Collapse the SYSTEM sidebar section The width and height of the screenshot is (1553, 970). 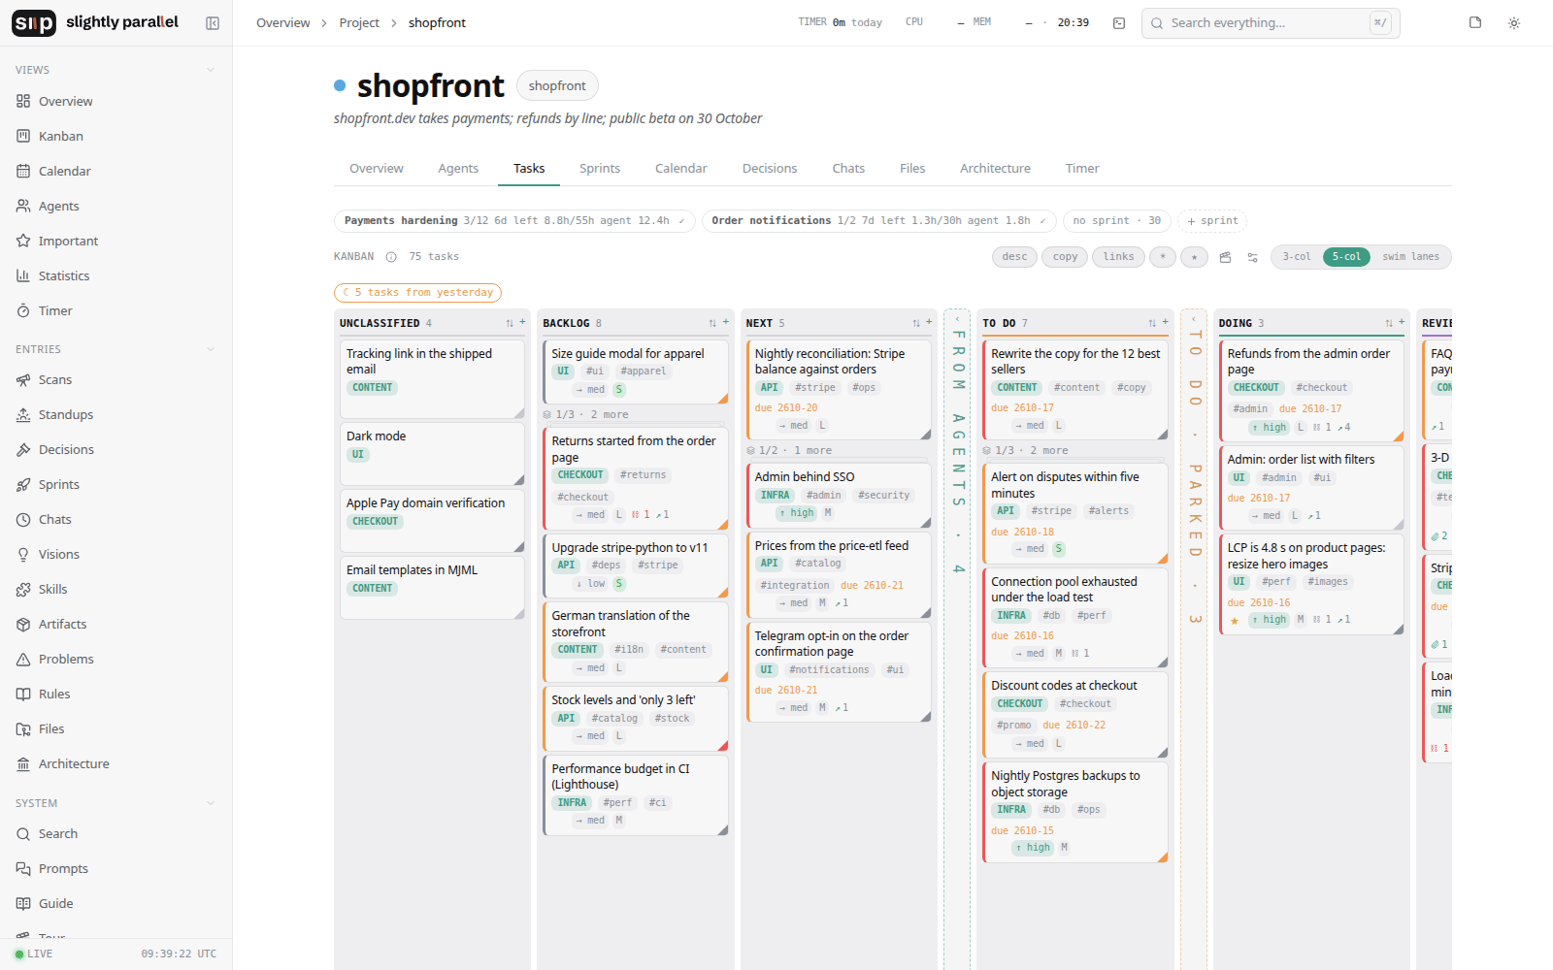point(211,803)
